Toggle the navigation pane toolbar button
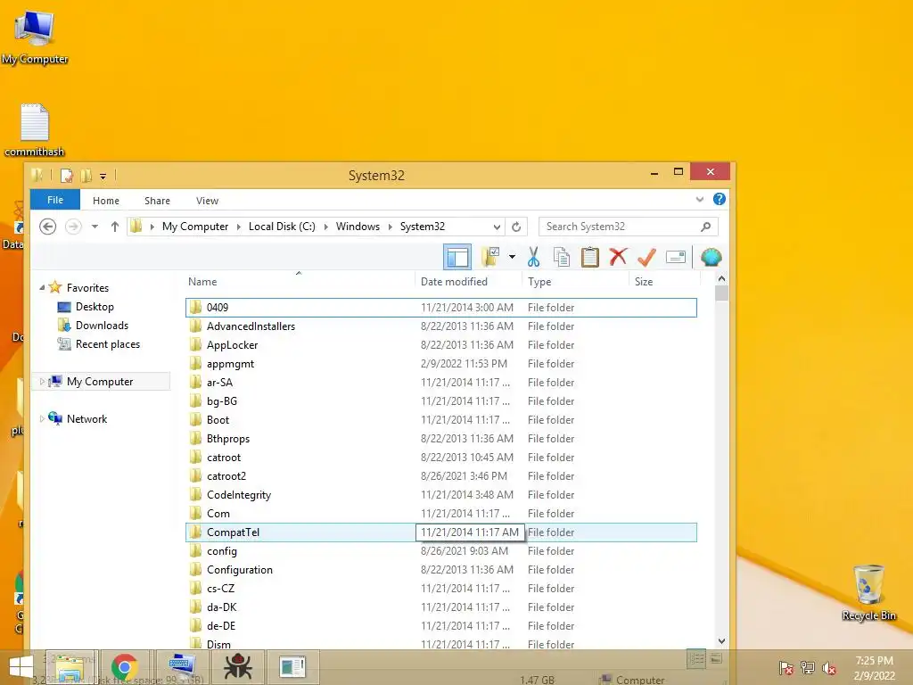This screenshot has height=685, width=913. pos(457,257)
